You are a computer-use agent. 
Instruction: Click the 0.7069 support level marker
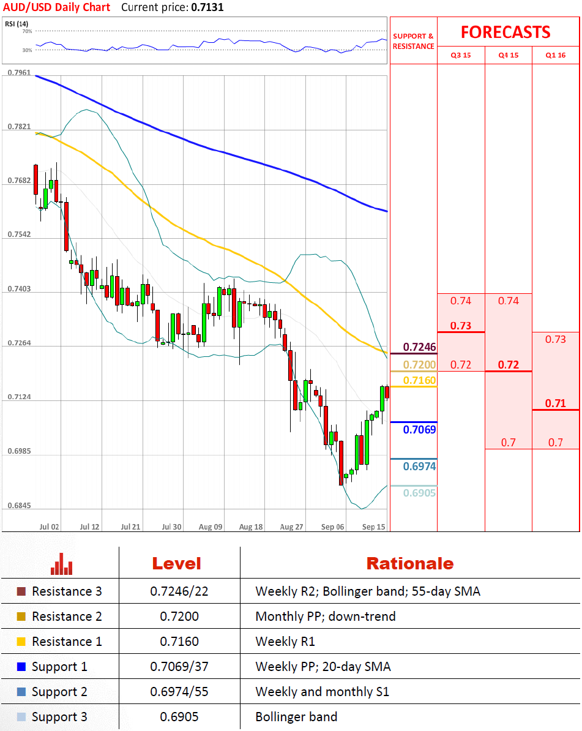click(x=419, y=429)
